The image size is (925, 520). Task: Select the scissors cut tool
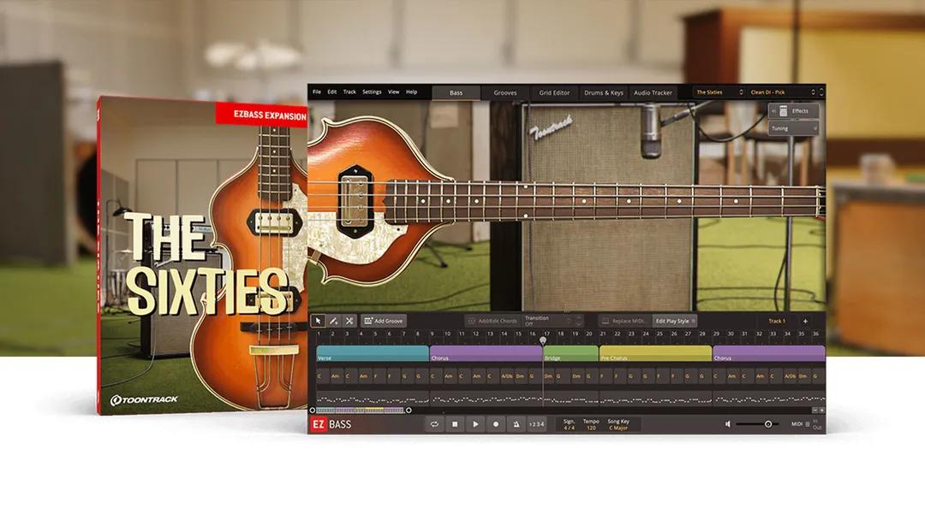pos(349,321)
